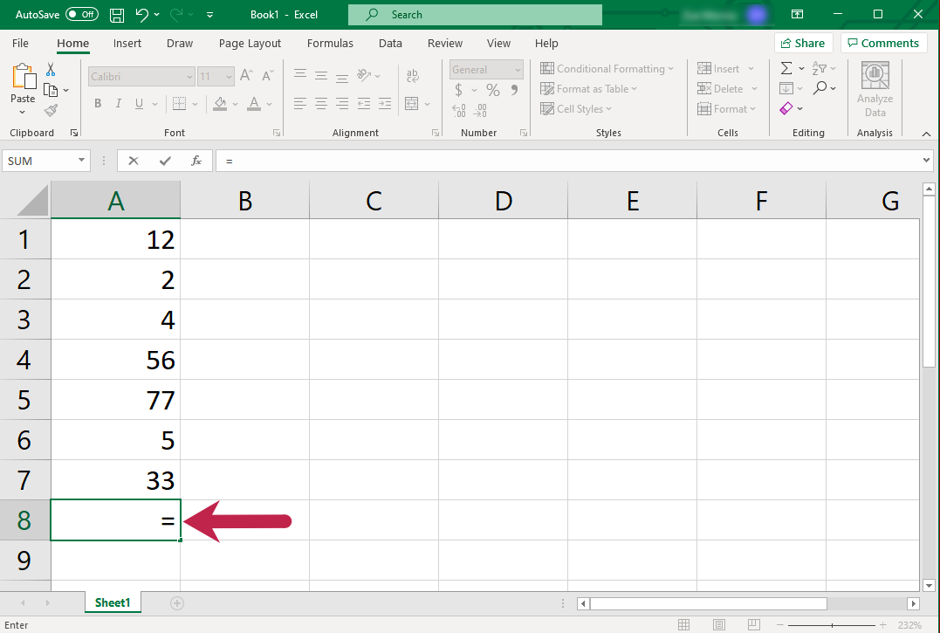Click the Comments button
The width and height of the screenshot is (940, 633).
point(883,43)
